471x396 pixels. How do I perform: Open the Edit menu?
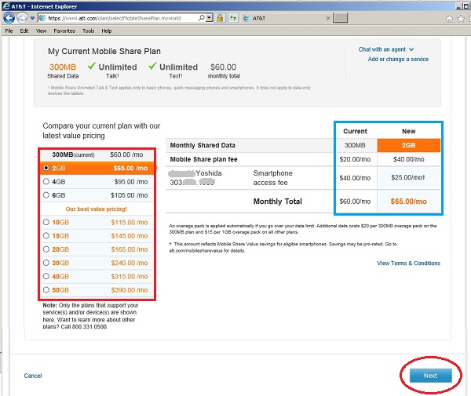pos(24,31)
